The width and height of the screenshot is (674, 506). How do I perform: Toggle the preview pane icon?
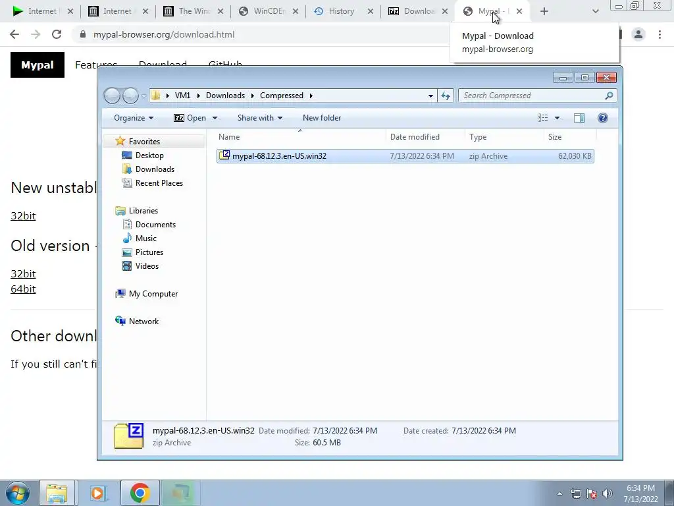click(x=579, y=118)
